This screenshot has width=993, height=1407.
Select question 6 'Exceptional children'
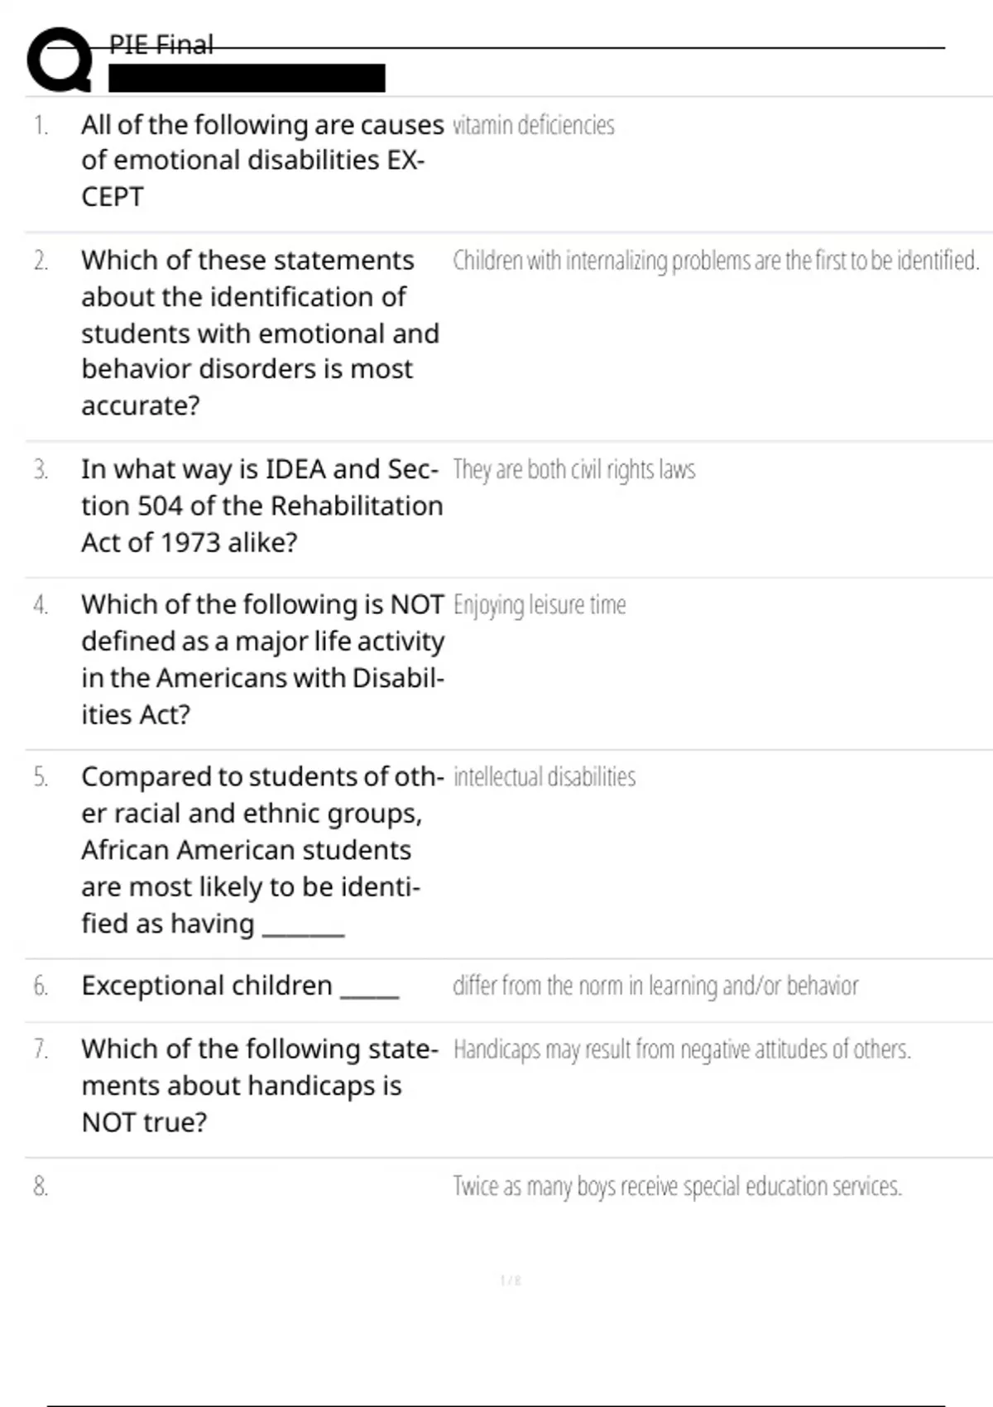point(240,986)
